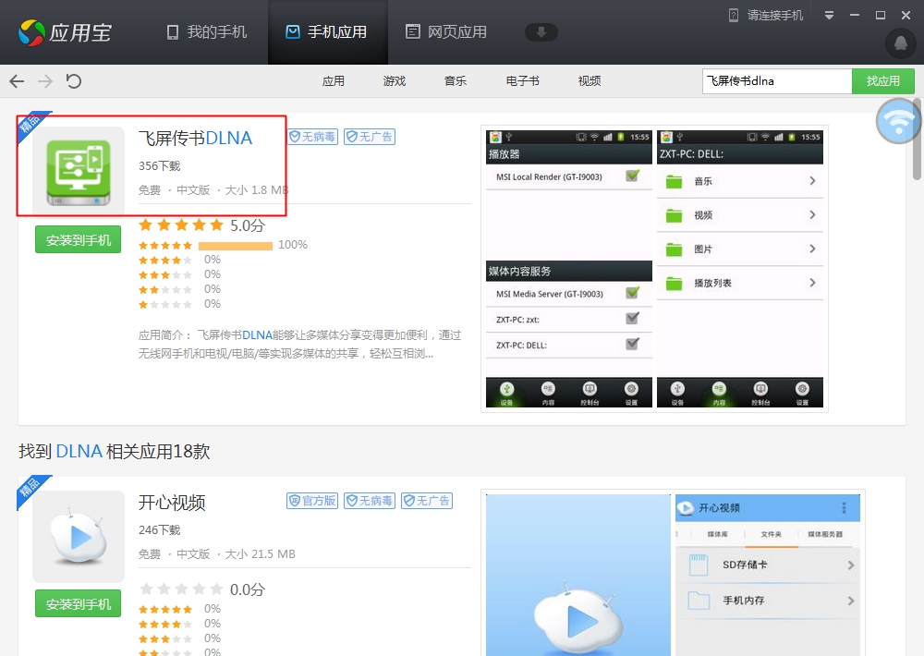This screenshot has height=656, width=924.
Task: Click 无广告 badge for 开心视频
Action: pyautogui.click(x=427, y=501)
